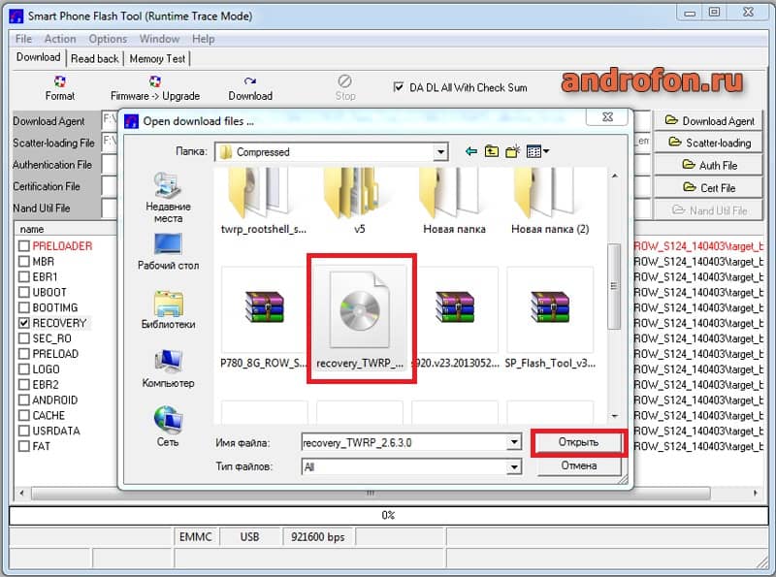Screen dimensions: 776x577
Task: Open Сеть in the sidebar
Action: pyautogui.click(x=168, y=427)
